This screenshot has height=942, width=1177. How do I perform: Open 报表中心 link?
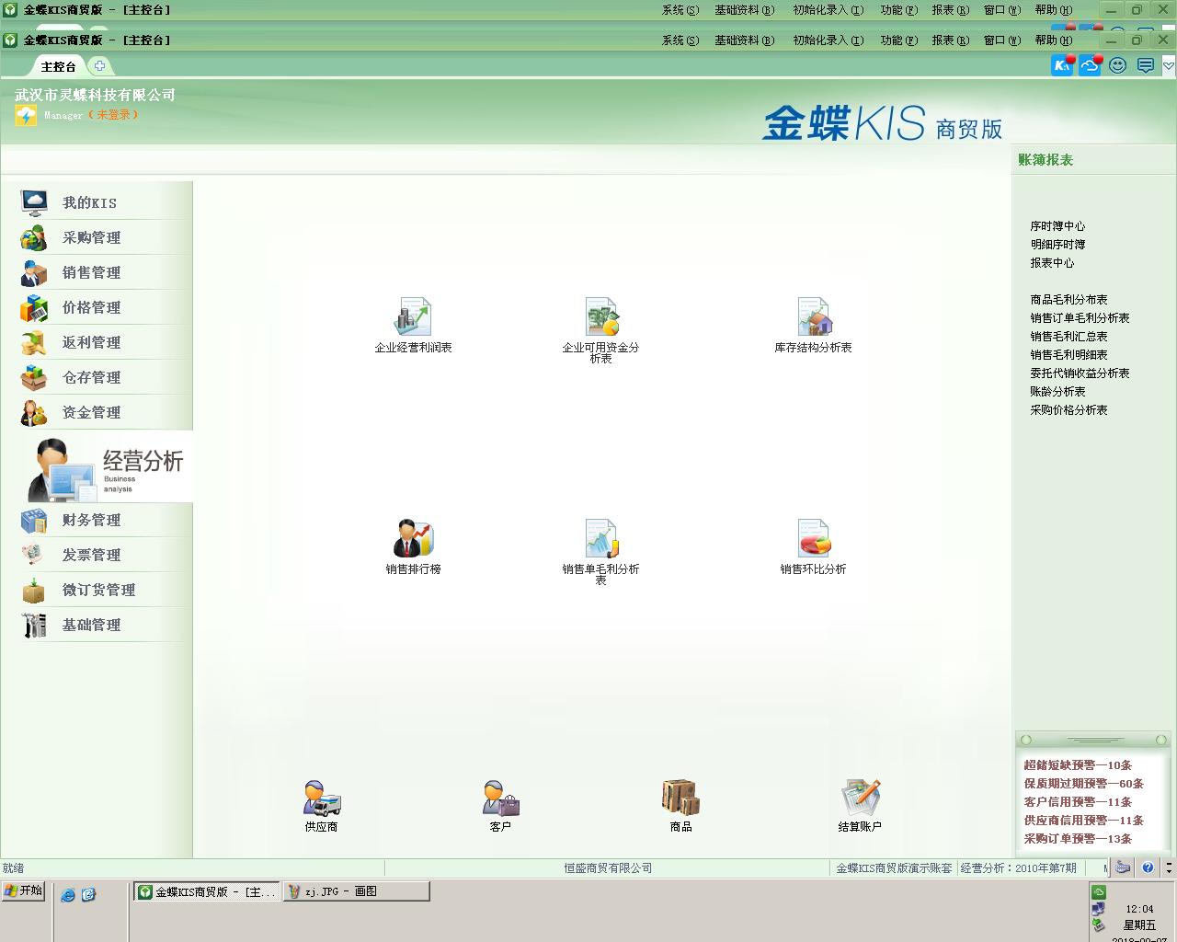(x=1052, y=262)
